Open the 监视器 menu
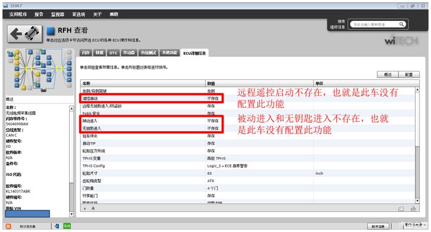Image resolution: width=431 pixels, height=232 pixels. point(57,14)
